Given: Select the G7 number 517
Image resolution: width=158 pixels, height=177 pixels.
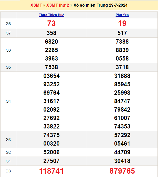Looking at the screenshot, I should click(122, 33).
